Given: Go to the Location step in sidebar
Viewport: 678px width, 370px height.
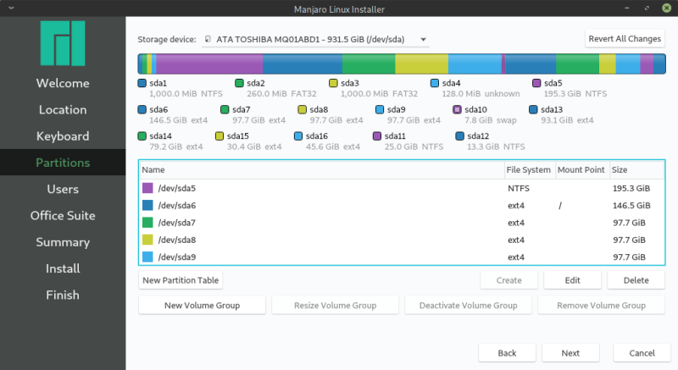Looking at the screenshot, I should pos(63,110).
